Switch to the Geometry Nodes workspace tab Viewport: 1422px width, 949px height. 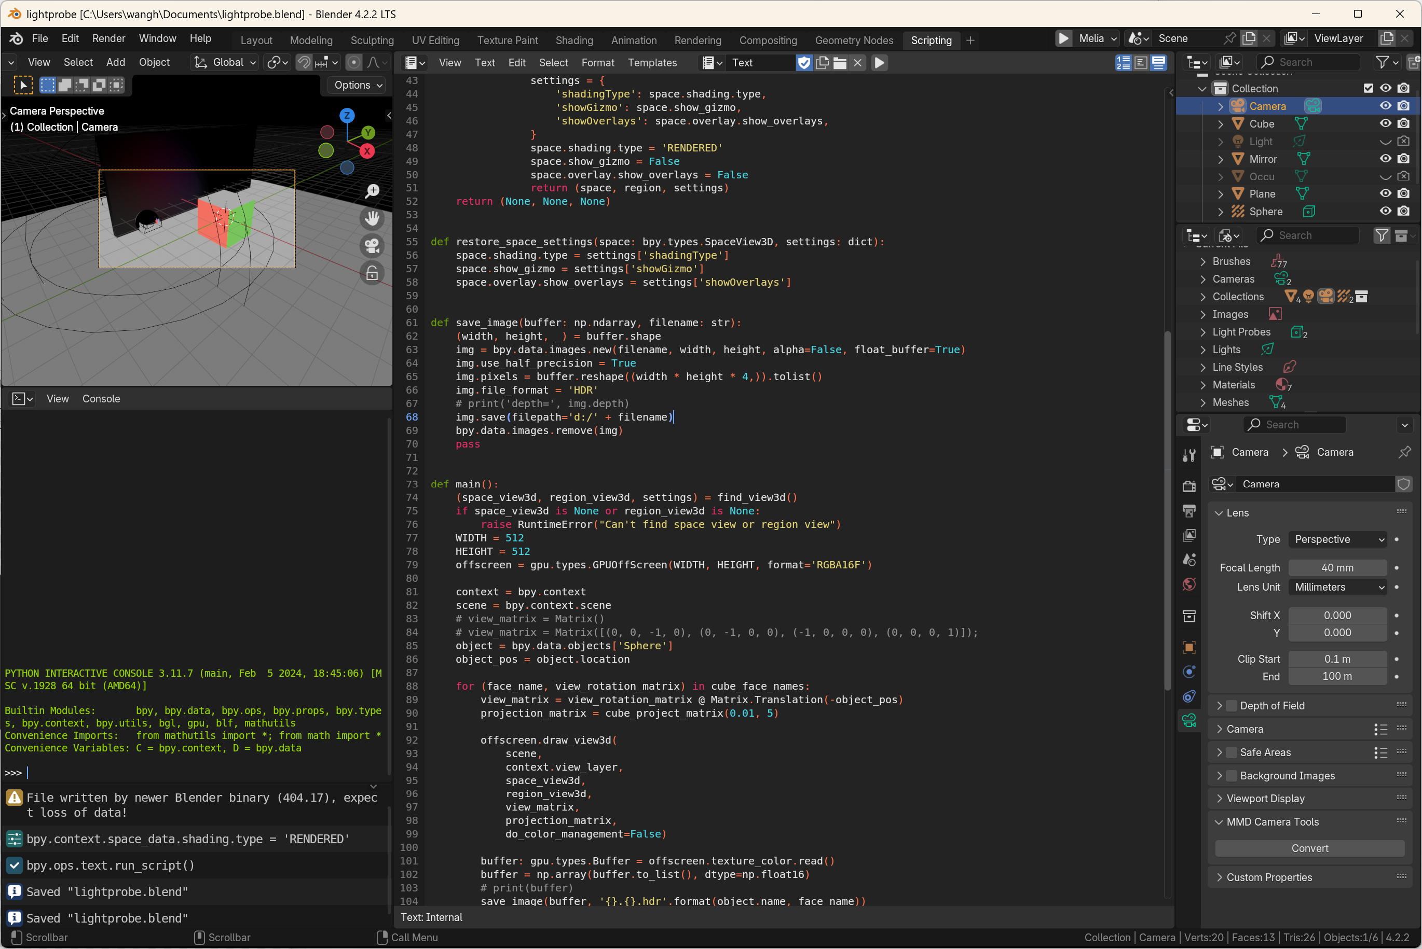[854, 40]
